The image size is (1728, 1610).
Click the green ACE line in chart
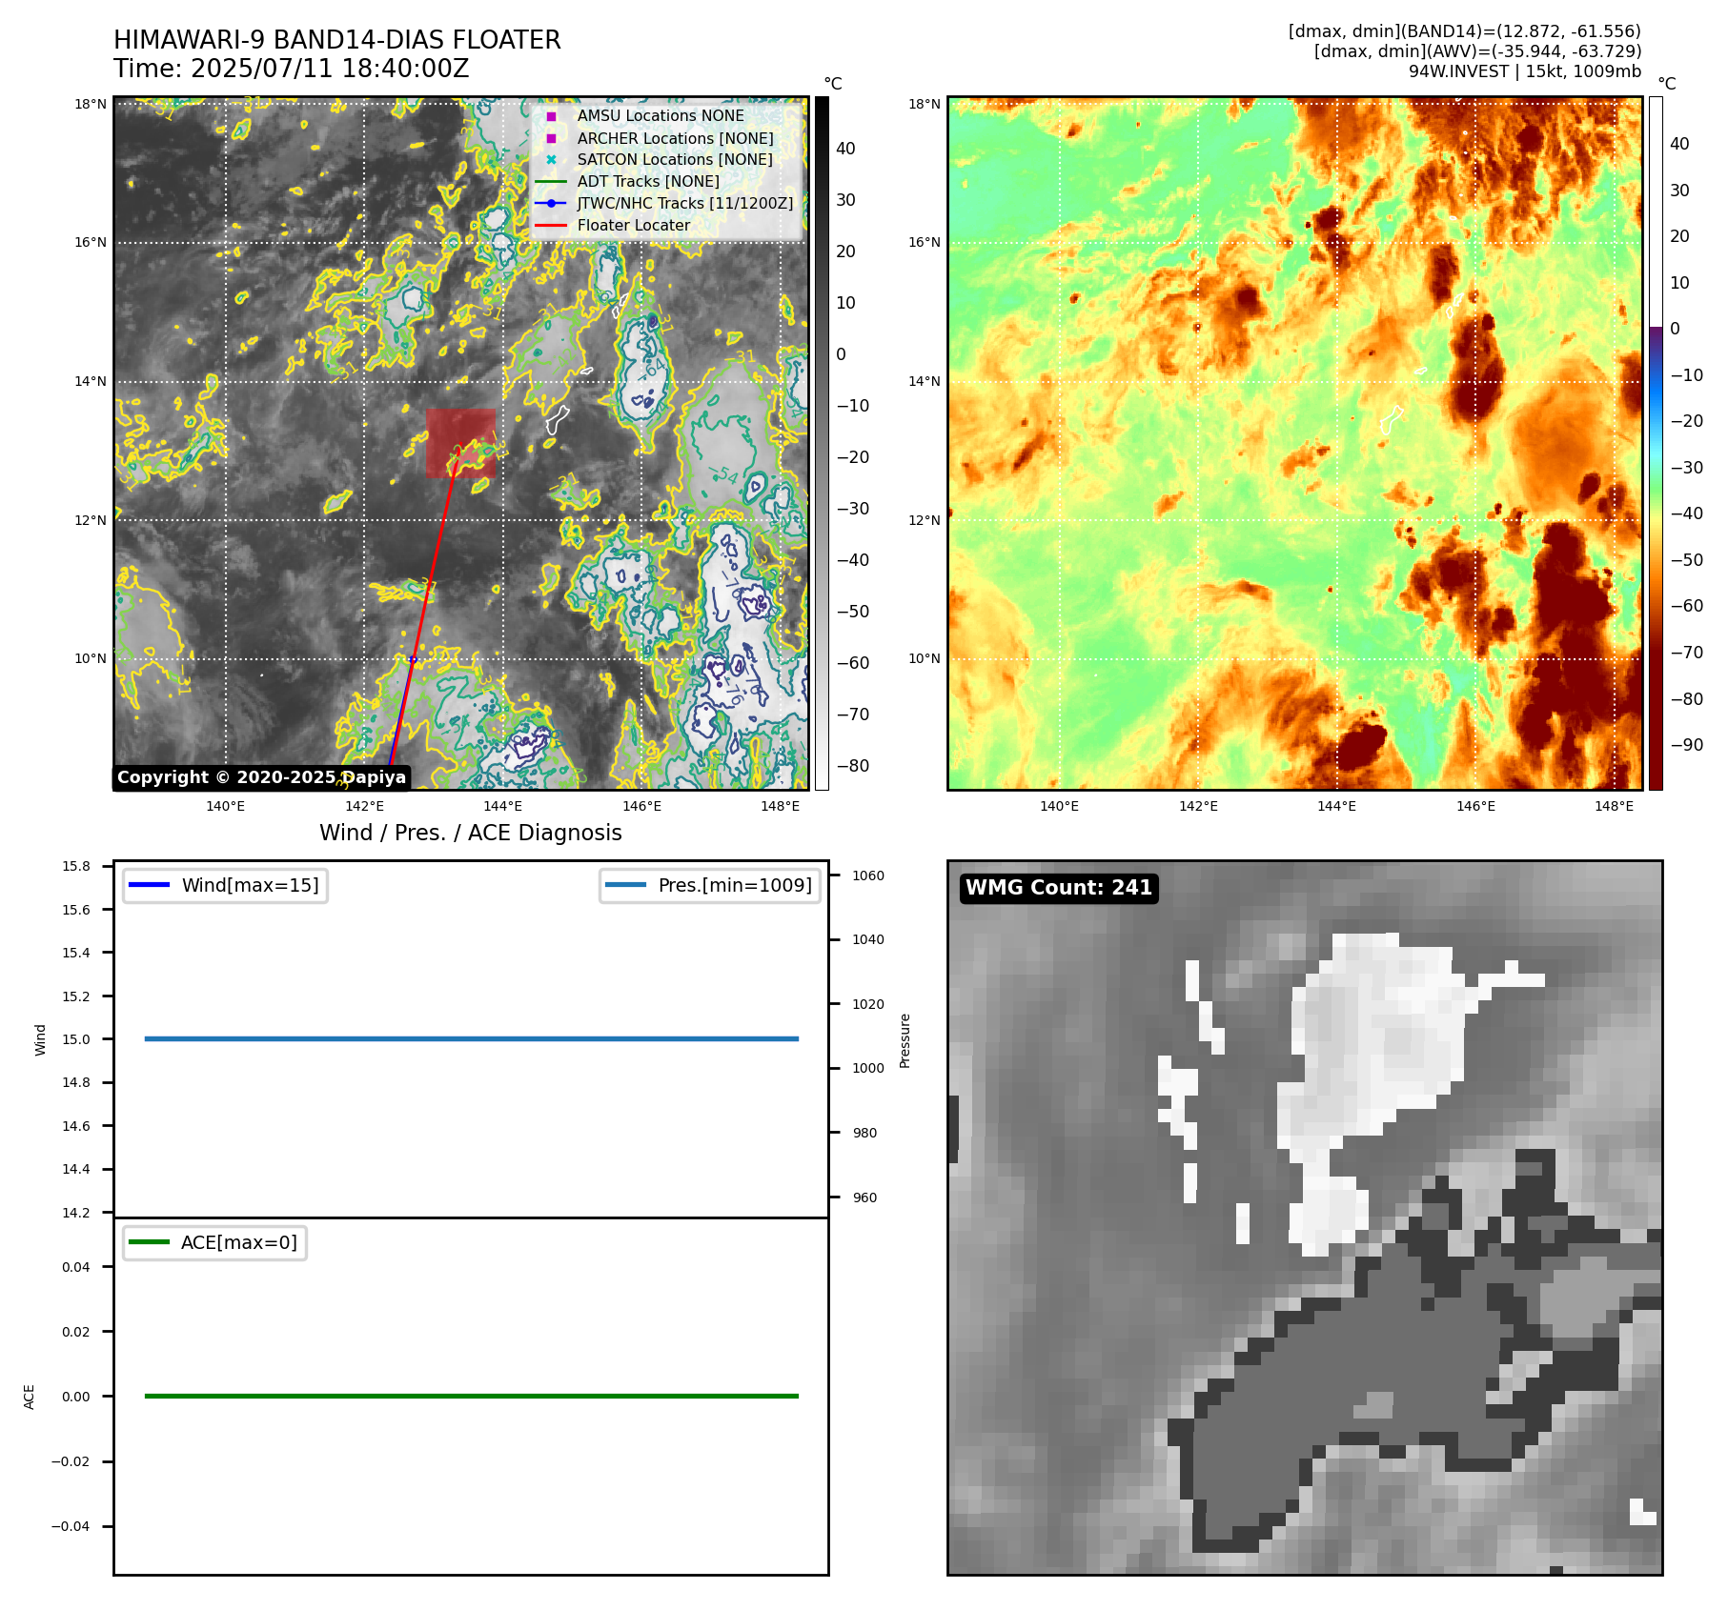pos(472,1396)
